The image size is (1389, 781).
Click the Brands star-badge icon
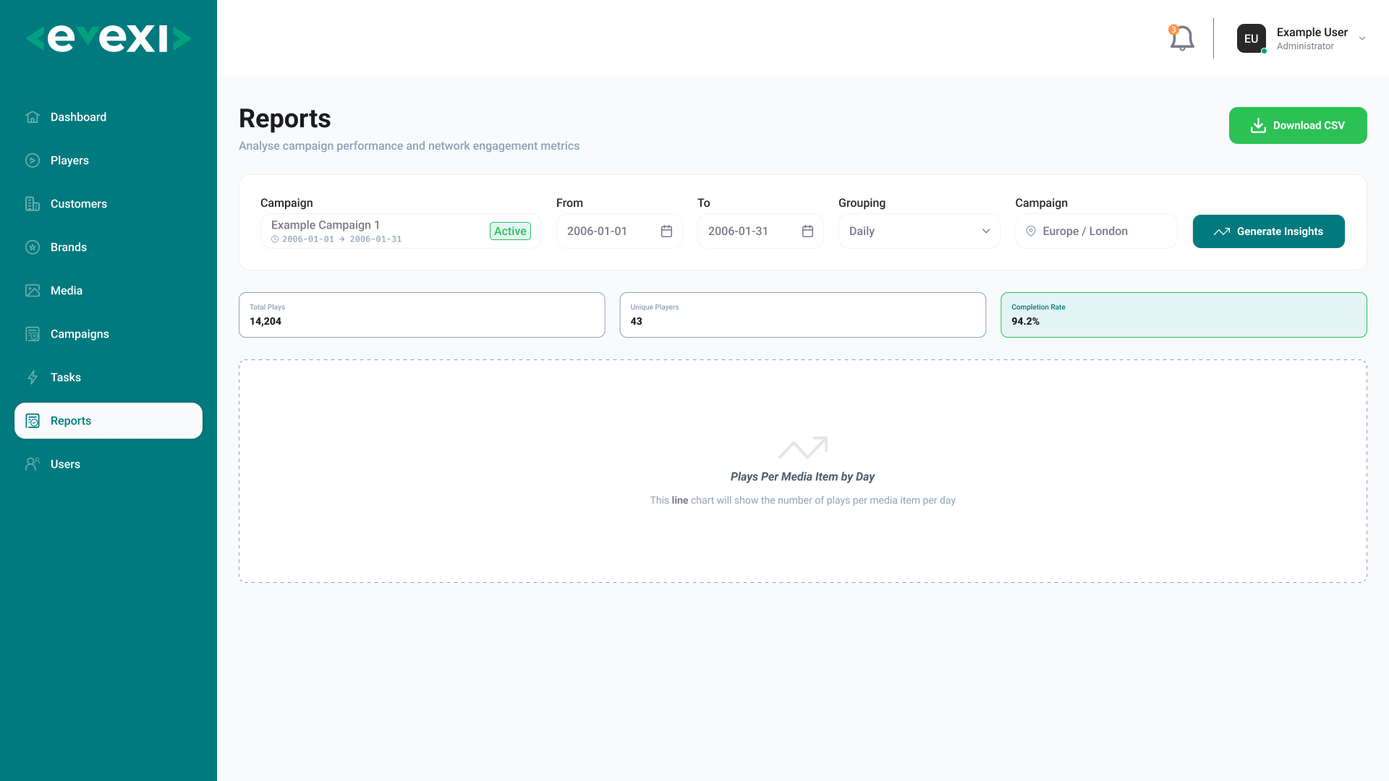coord(33,247)
